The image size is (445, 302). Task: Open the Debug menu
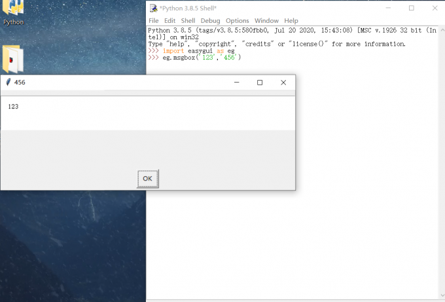coord(210,21)
